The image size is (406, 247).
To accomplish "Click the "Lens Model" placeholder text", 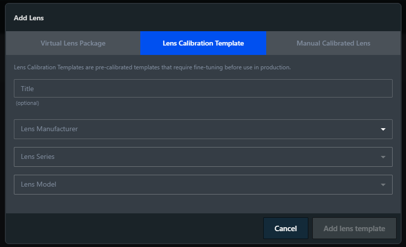I will 38,185.
